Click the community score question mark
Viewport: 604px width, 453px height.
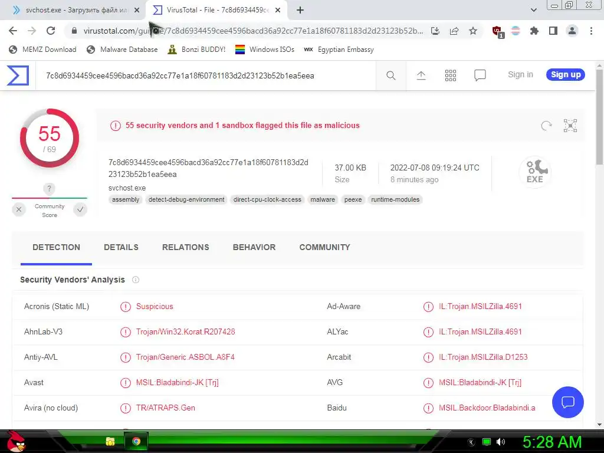49,189
